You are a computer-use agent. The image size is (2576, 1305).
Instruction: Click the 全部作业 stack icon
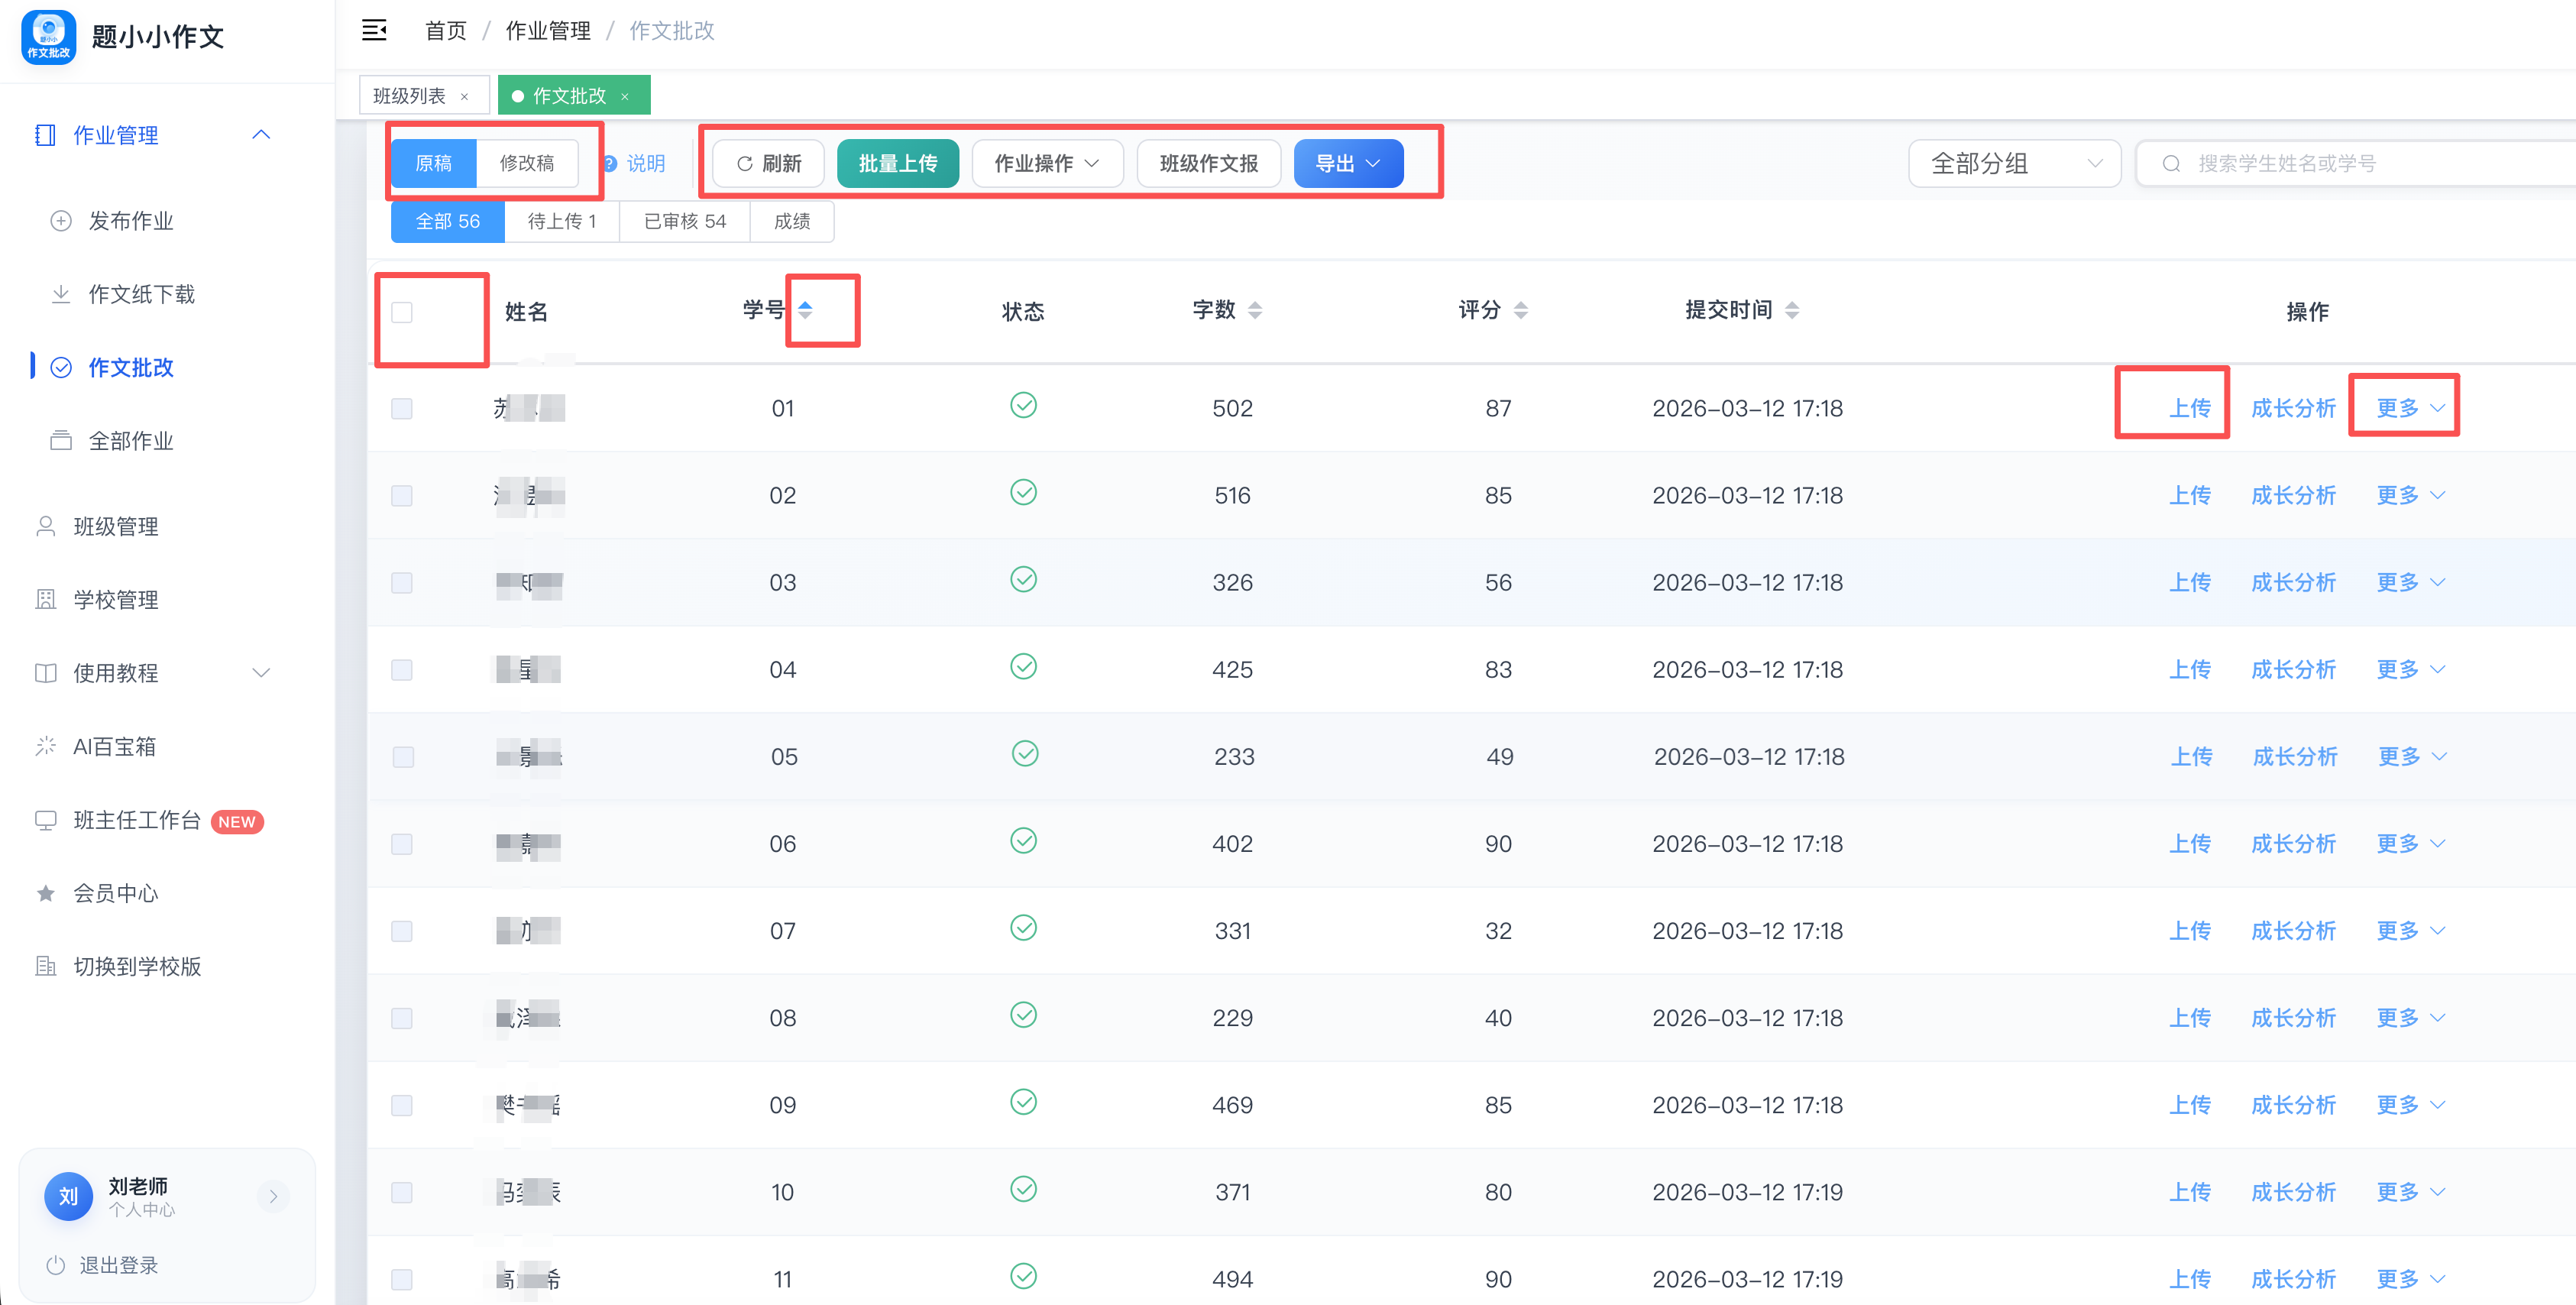(61, 440)
